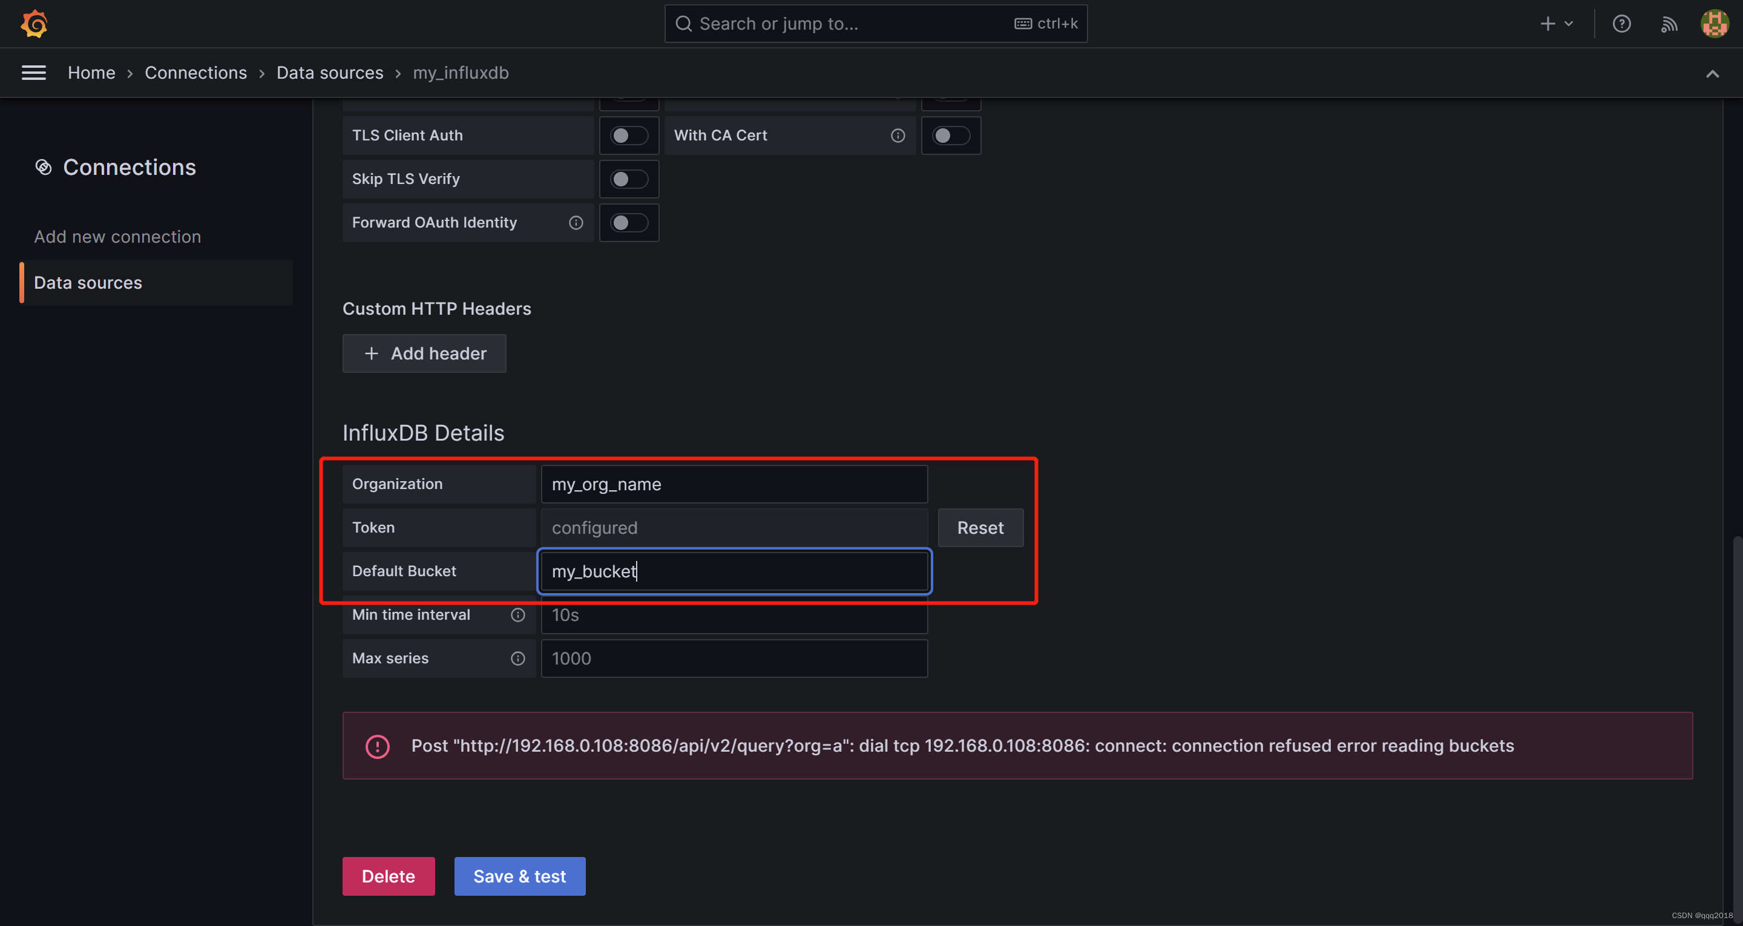Click the Custom HTTP Headers heading

(x=436, y=309)
